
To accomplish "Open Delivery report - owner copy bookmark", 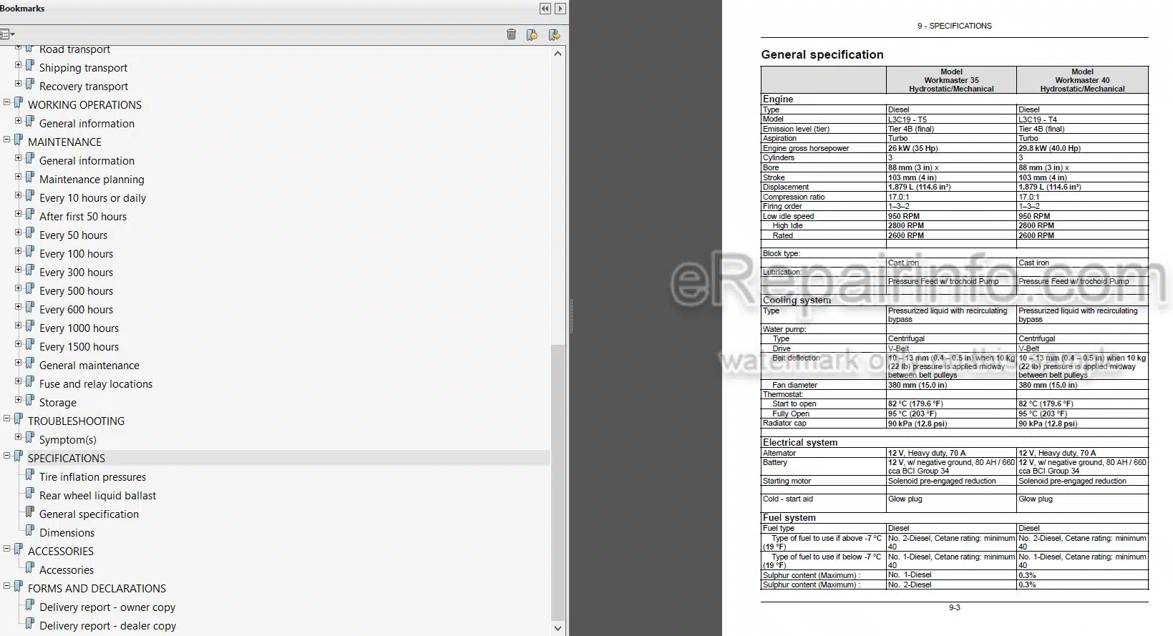I will point(107,607).
